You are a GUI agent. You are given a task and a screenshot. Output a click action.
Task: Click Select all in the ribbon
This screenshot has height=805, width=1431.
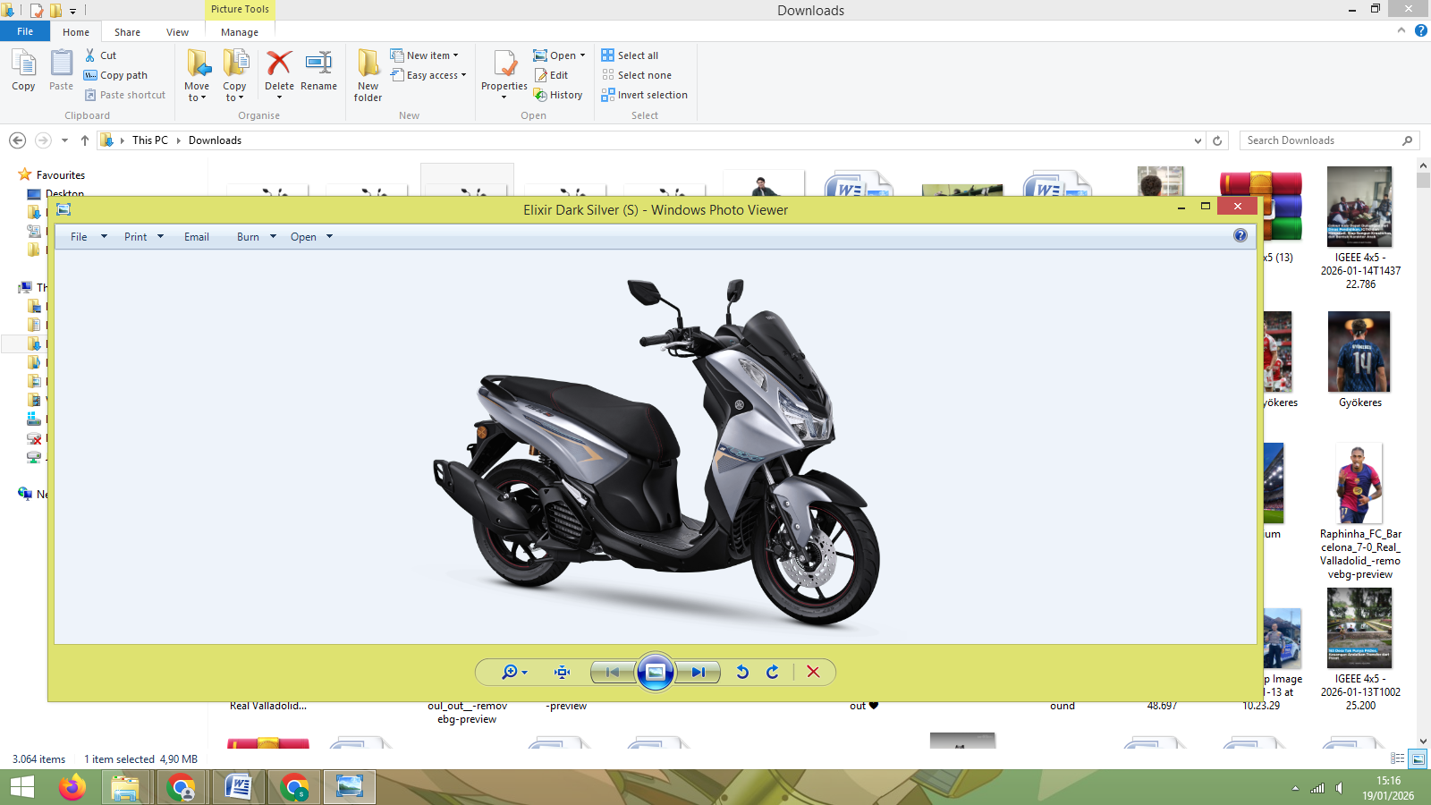[x=630, y=55]
